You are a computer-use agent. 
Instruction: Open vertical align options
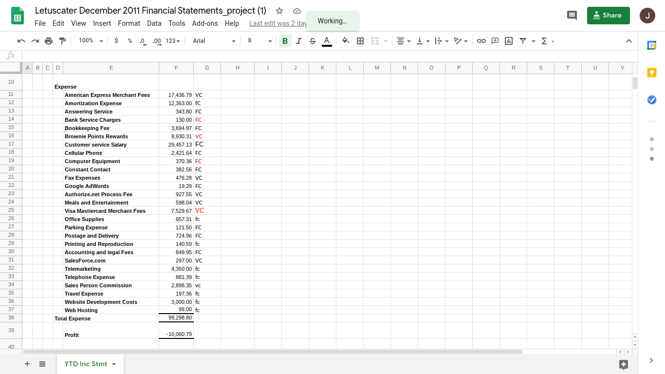[423, 41]
